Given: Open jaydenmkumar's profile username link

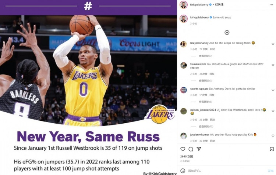Looking at the screenshot, I should (x=200, y=135).
